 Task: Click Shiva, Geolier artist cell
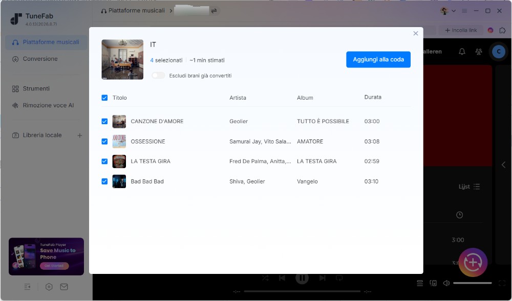click(247, 181)
